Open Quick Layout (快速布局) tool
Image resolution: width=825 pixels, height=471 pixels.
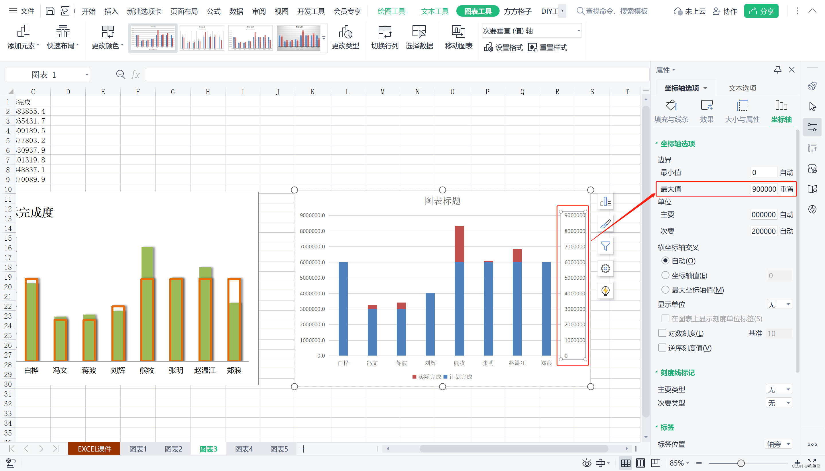63,32
